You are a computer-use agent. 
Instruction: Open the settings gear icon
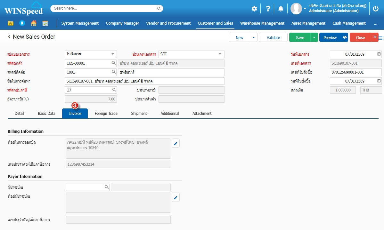pos(254,9)
